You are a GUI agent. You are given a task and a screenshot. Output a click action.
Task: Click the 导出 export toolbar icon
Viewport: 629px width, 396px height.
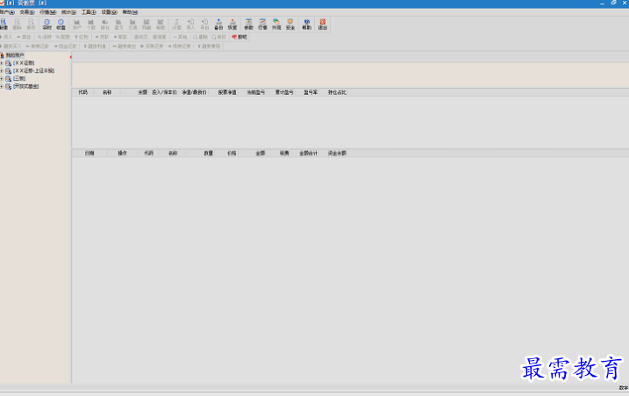(204, 24)
